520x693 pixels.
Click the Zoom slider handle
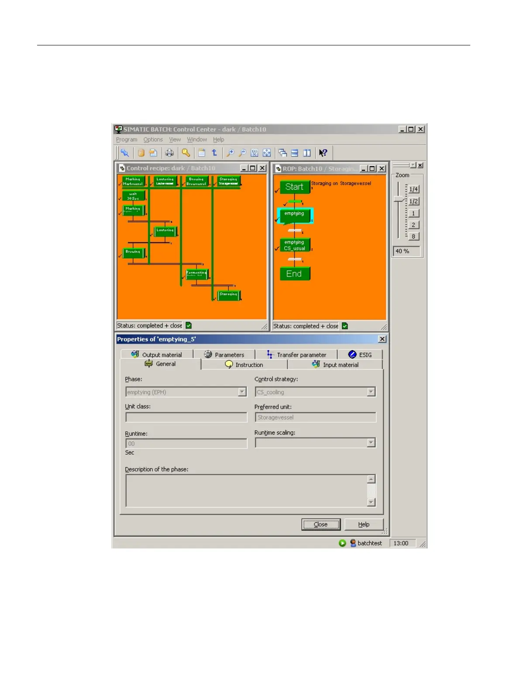point(399,199)
